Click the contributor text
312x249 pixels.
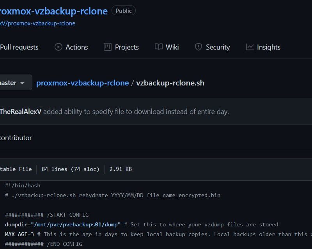pyautogui.click(x=16, y=138)
